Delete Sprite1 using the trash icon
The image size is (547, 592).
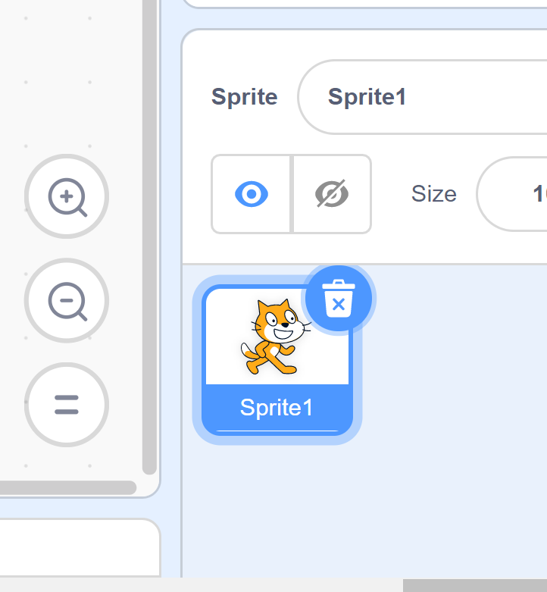pos(339,298)
